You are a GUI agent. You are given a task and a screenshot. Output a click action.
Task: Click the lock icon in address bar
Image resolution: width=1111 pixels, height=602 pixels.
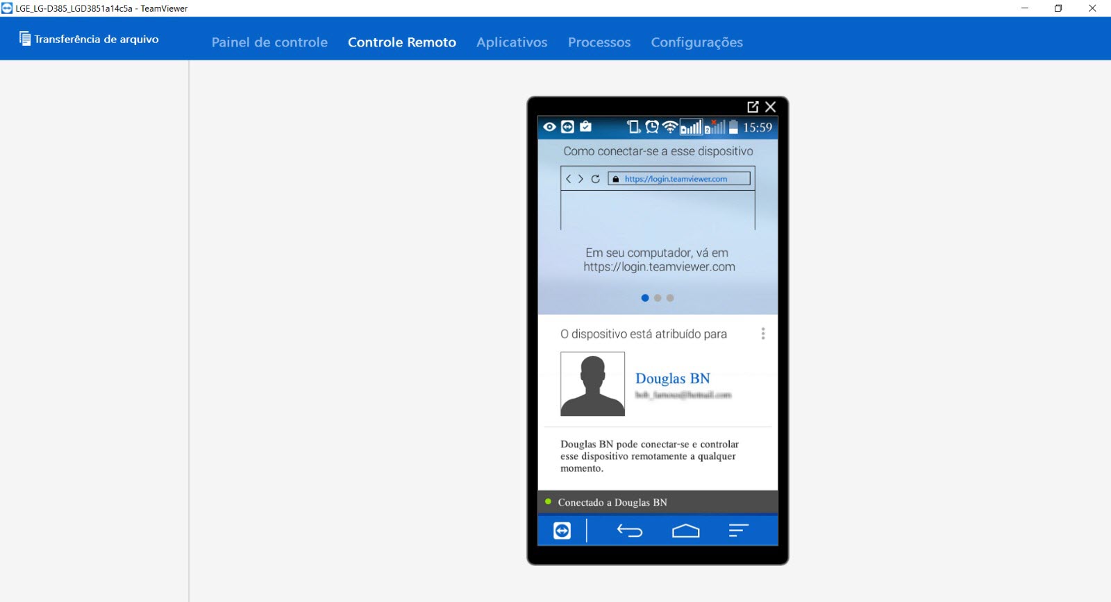[x=615, y=179]
